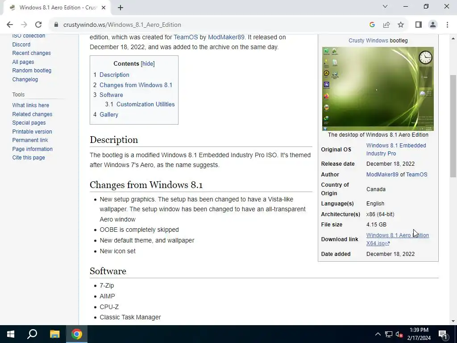
Task: Jump to Description in contents
Action: click(x=114, y=75)
